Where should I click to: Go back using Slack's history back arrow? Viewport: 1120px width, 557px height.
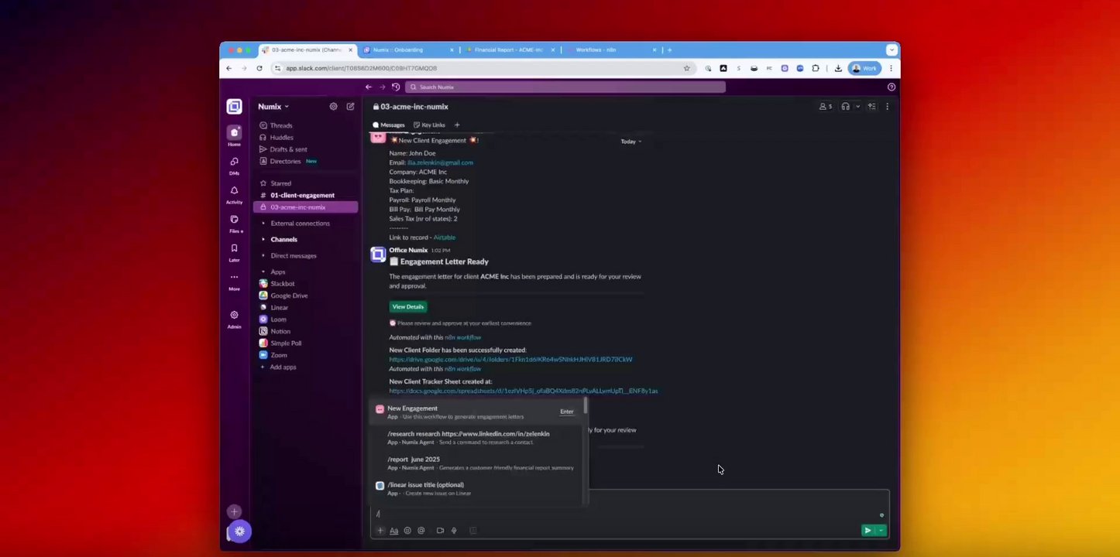coord(369,87)
